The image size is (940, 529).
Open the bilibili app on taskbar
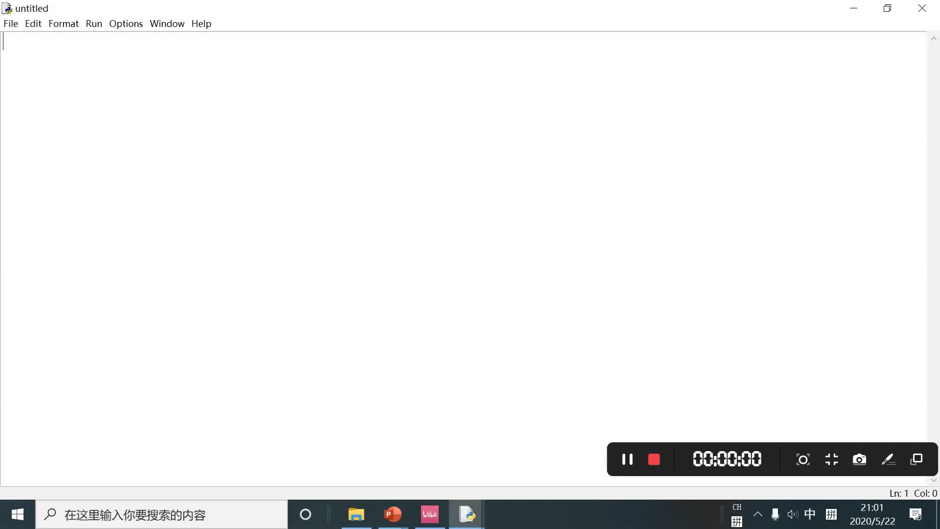(430, 514)
